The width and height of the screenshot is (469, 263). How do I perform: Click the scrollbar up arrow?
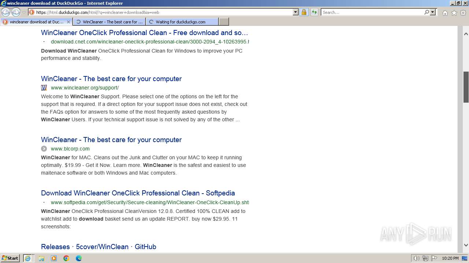pos(466,34)
